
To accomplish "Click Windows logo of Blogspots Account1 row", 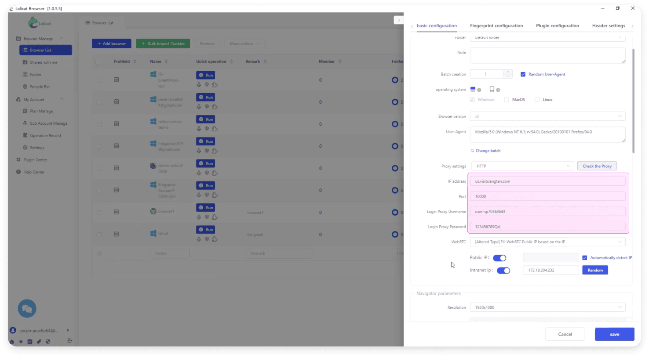I will [x=153, y=185].
